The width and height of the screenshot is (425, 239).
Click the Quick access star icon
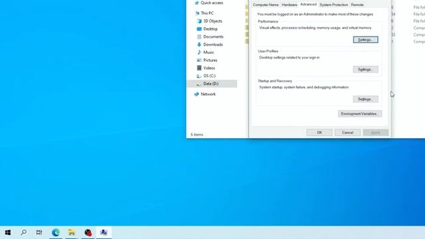pyautogui.click(x=197, y=3)
